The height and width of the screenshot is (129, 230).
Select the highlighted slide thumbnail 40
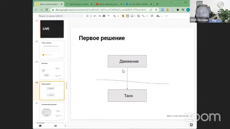pyautogui.click(x=52, y=91)
